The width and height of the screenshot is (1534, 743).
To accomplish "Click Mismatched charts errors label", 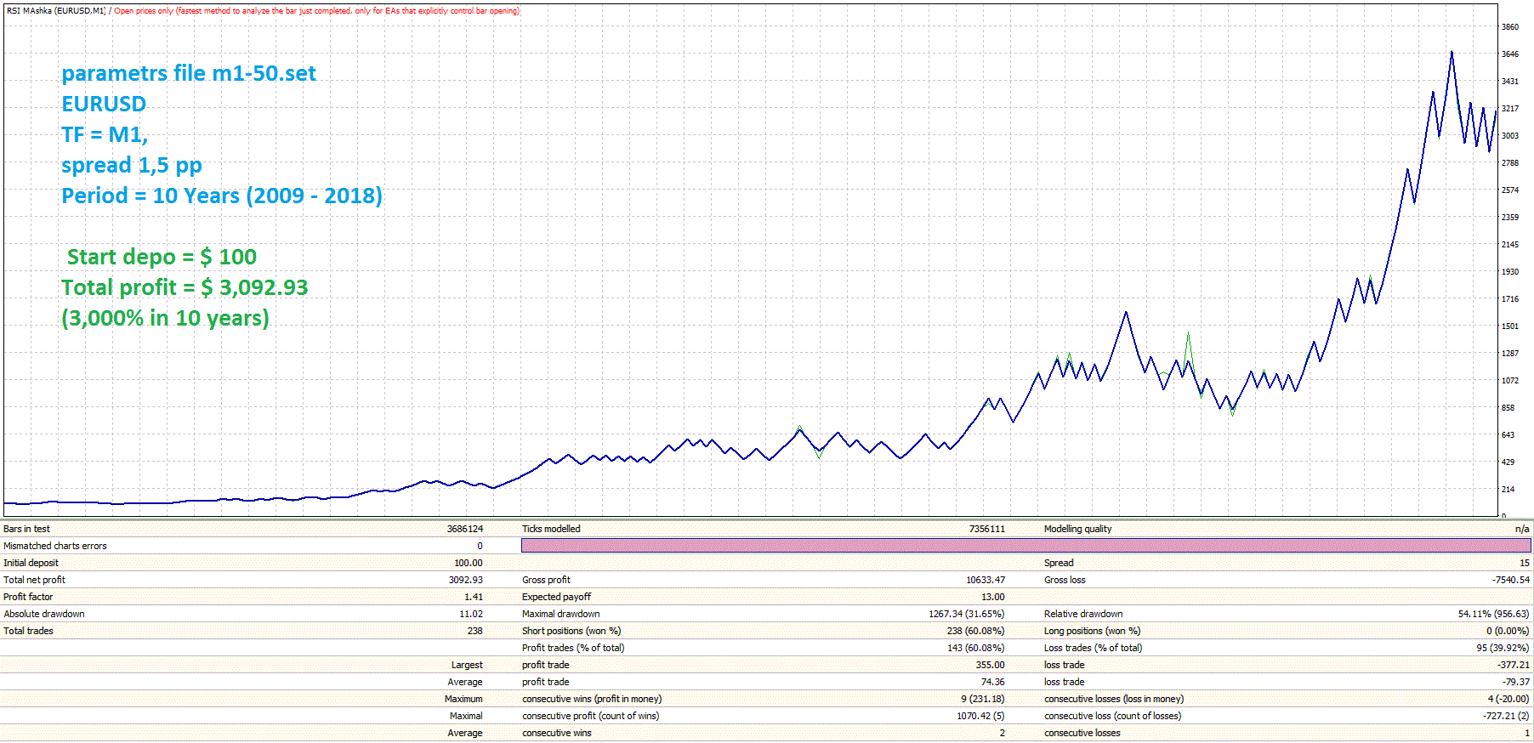I will coord(55,546).
